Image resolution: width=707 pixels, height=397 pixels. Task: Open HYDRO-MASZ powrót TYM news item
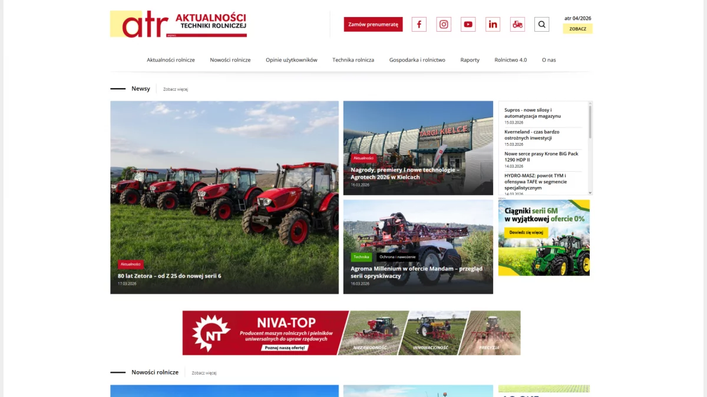pos(536,182)
